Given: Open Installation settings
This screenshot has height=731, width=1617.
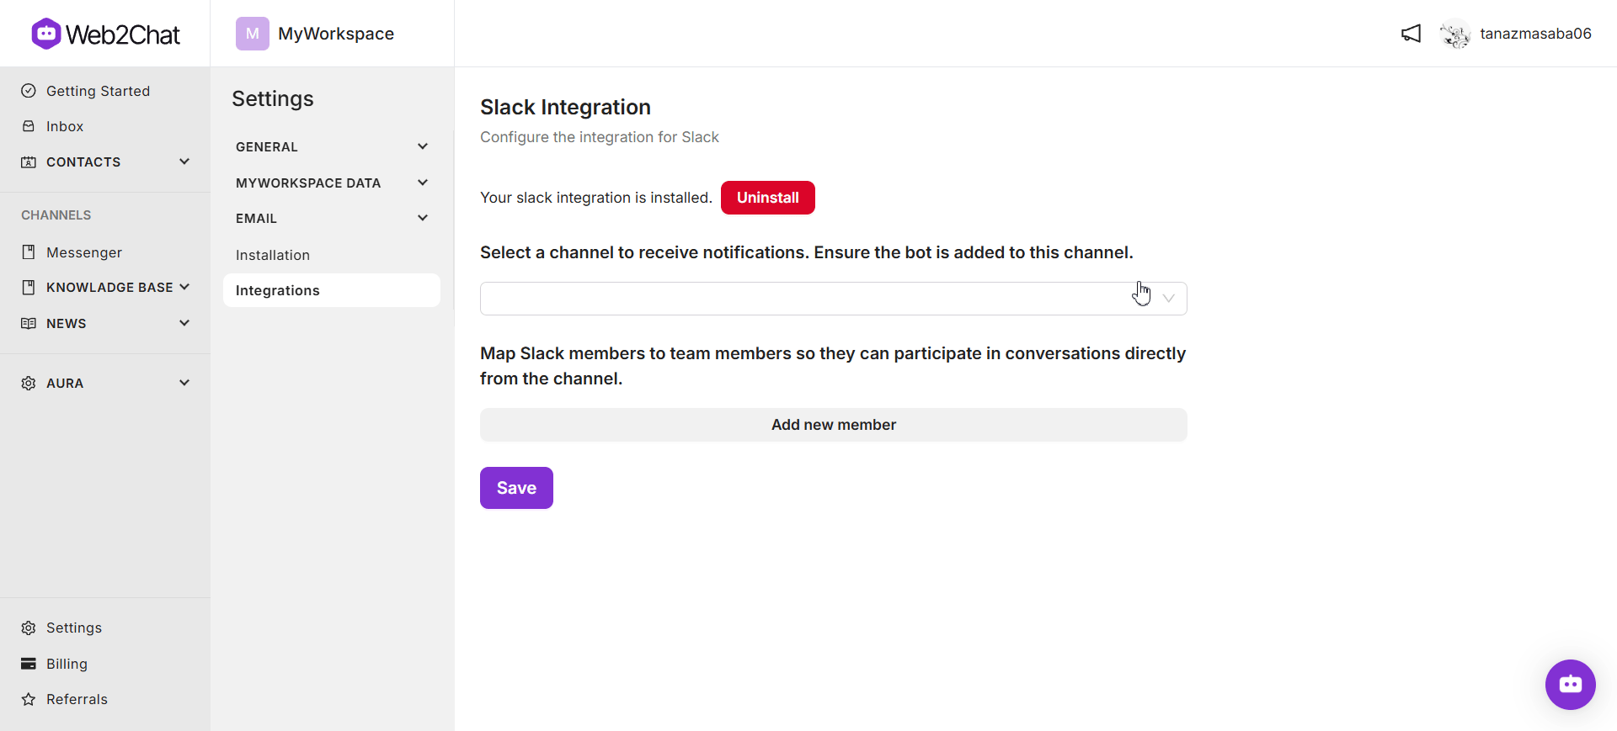Looking at the screenshot, I should (x=273, y=255).
